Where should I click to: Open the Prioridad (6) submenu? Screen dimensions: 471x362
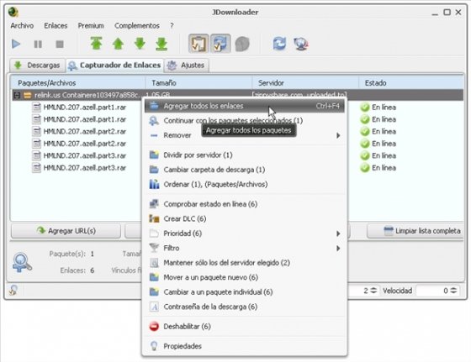(x=244, y=233)
